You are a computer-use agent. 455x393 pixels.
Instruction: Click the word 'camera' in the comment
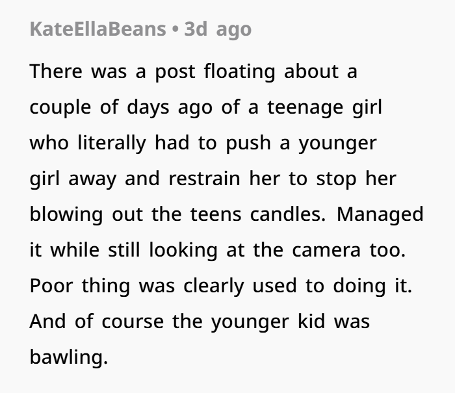[326, 250]
